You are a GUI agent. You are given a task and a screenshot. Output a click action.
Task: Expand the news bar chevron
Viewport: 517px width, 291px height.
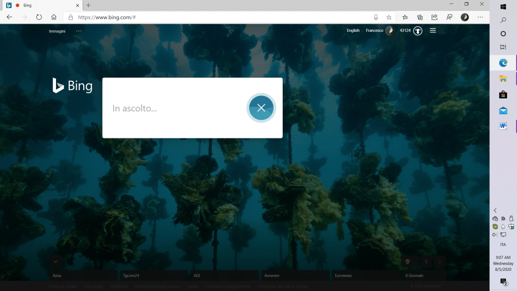[56, 262]
